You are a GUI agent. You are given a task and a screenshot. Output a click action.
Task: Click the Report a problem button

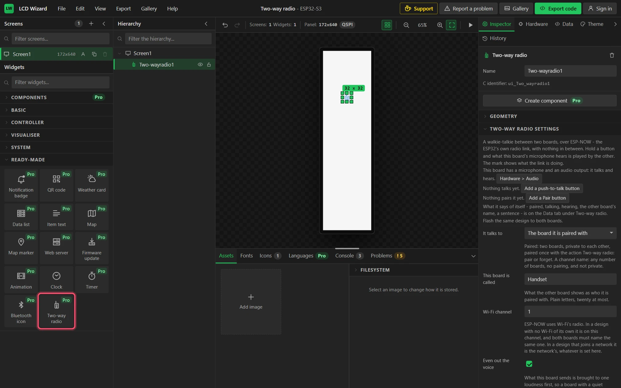click(468, 9)
